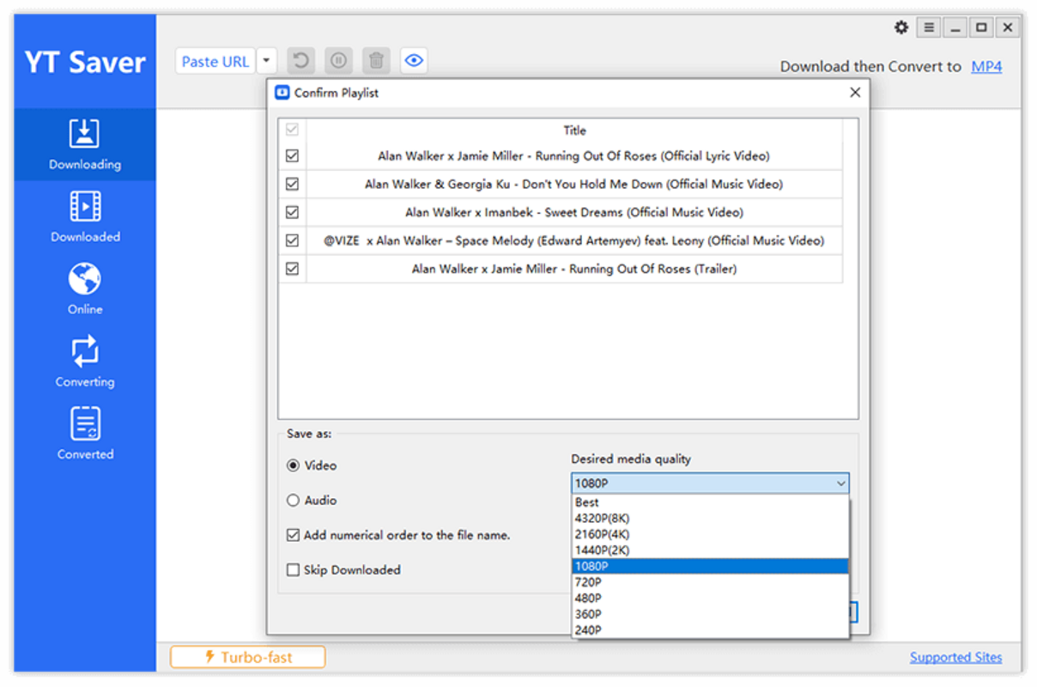Open the Online browser section
Viewport: 1037px width, 687px height.
point(85,289)
